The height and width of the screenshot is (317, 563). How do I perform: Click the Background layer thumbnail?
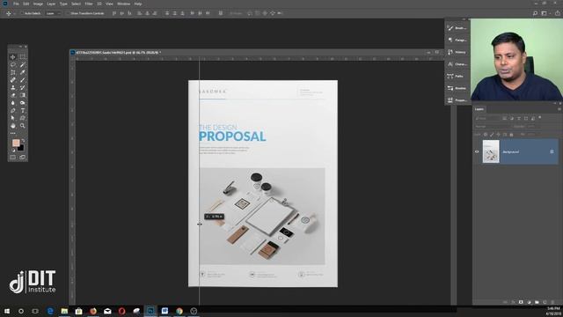pos(491,151)
